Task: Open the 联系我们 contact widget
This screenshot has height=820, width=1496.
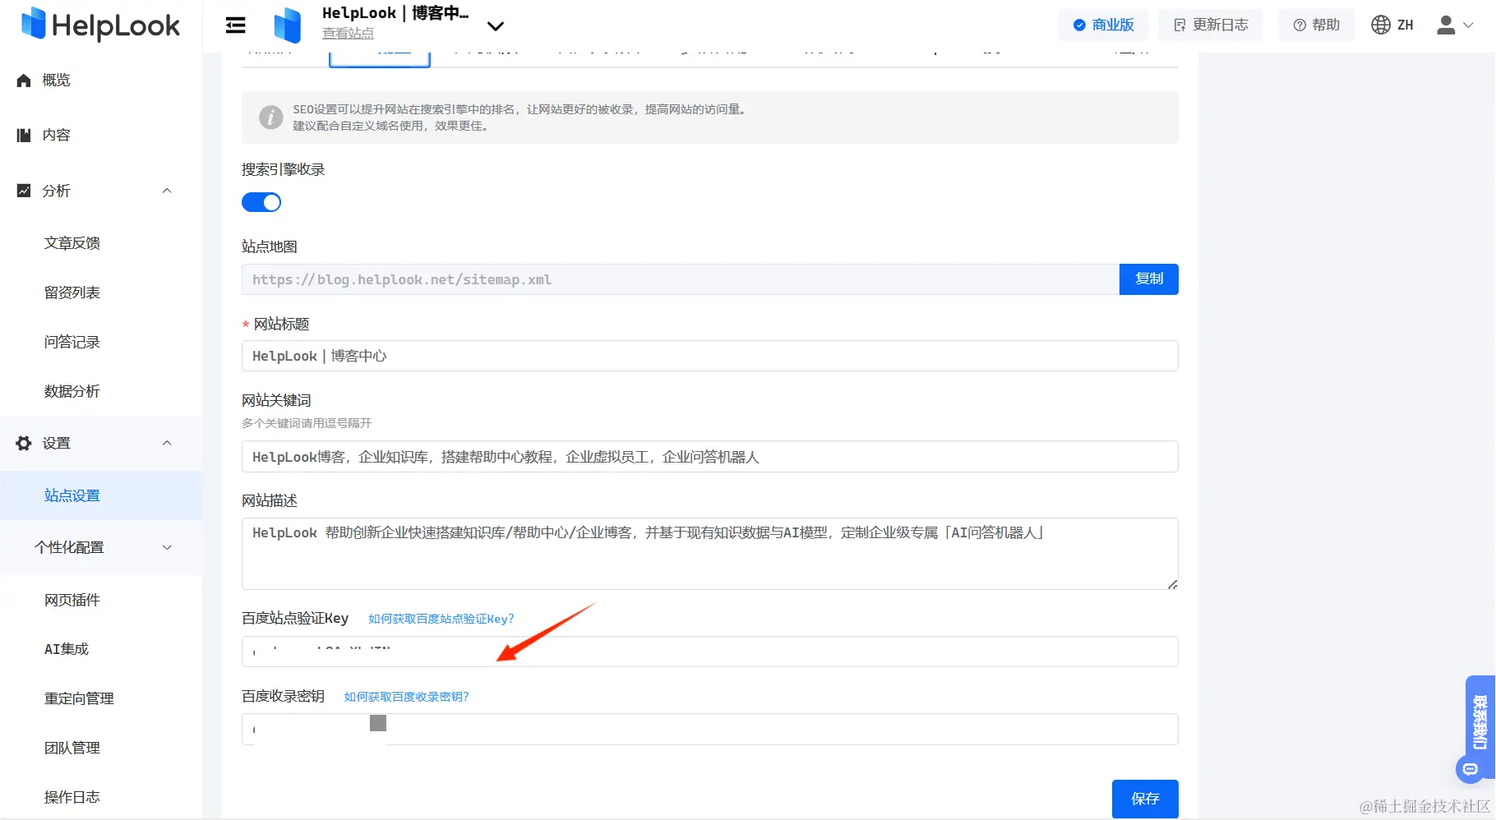Action: [1480, 721]
